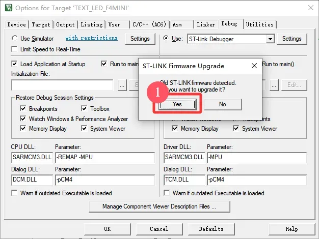This screenshot has height=239, width=319.
Task: Open ST-Link Debugger Settings button
Action: (292, 39)
